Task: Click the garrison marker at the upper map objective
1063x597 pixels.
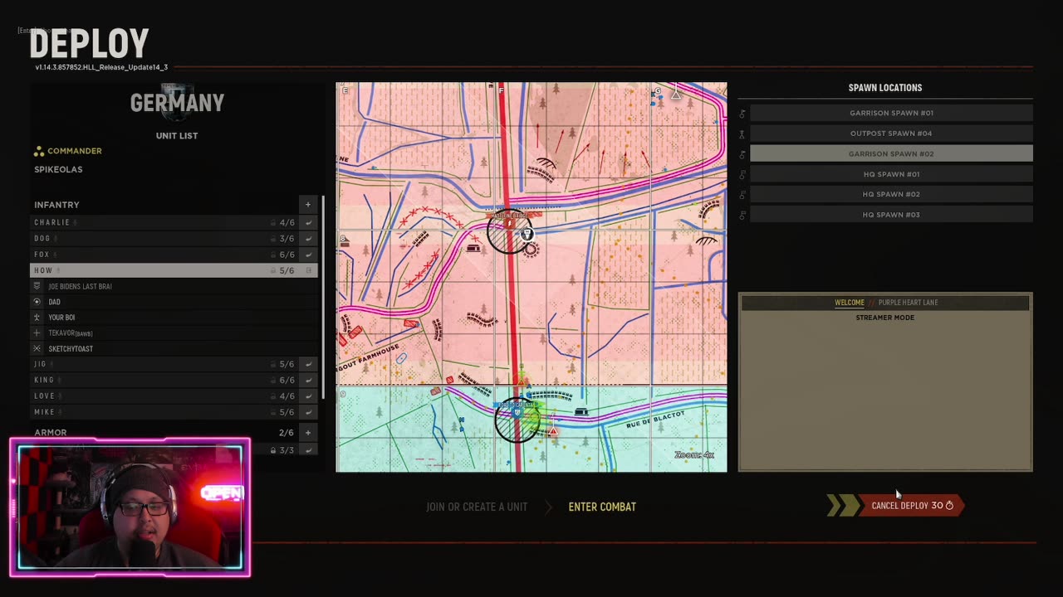Action: [x=527, y=235]
